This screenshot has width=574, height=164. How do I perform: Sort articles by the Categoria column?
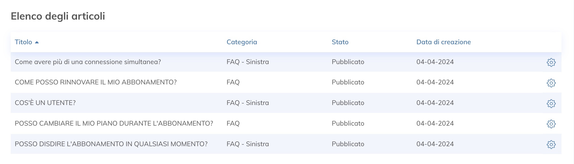pyautogui.click(x=242, y=42)
